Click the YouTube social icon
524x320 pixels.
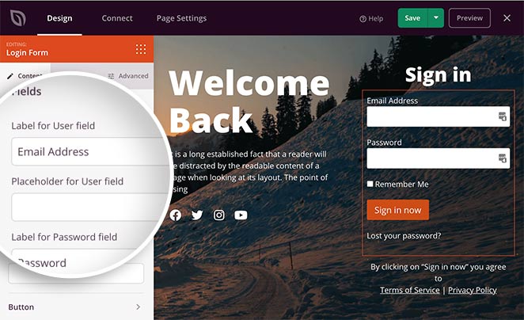241,215
